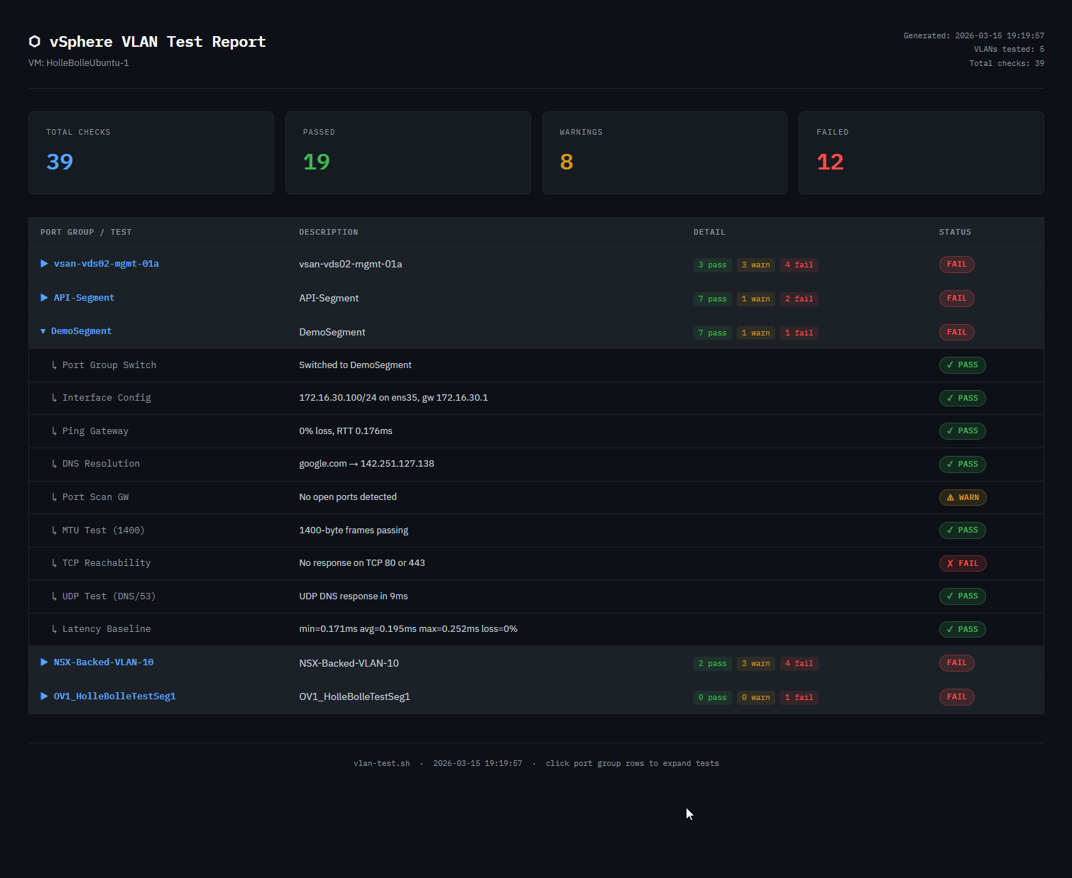Image resolution: width=1072 pixels, height=878 pixels.
Task: Click the Status column header
Action: click(x=955, y=232)
